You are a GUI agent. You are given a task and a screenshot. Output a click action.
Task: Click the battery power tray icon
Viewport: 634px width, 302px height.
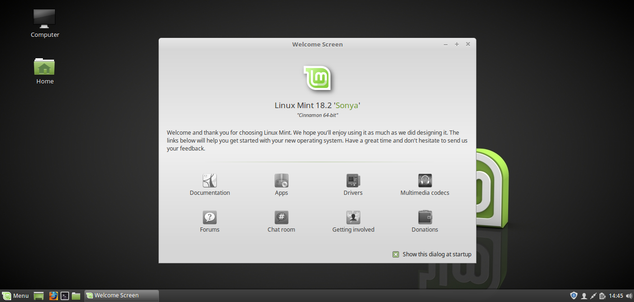click(x=603, y=295)
